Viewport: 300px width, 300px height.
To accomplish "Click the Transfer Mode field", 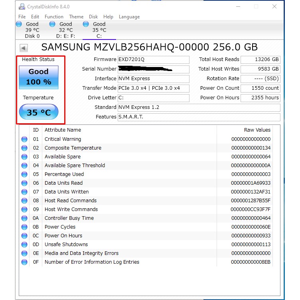I will pos(154,88).
